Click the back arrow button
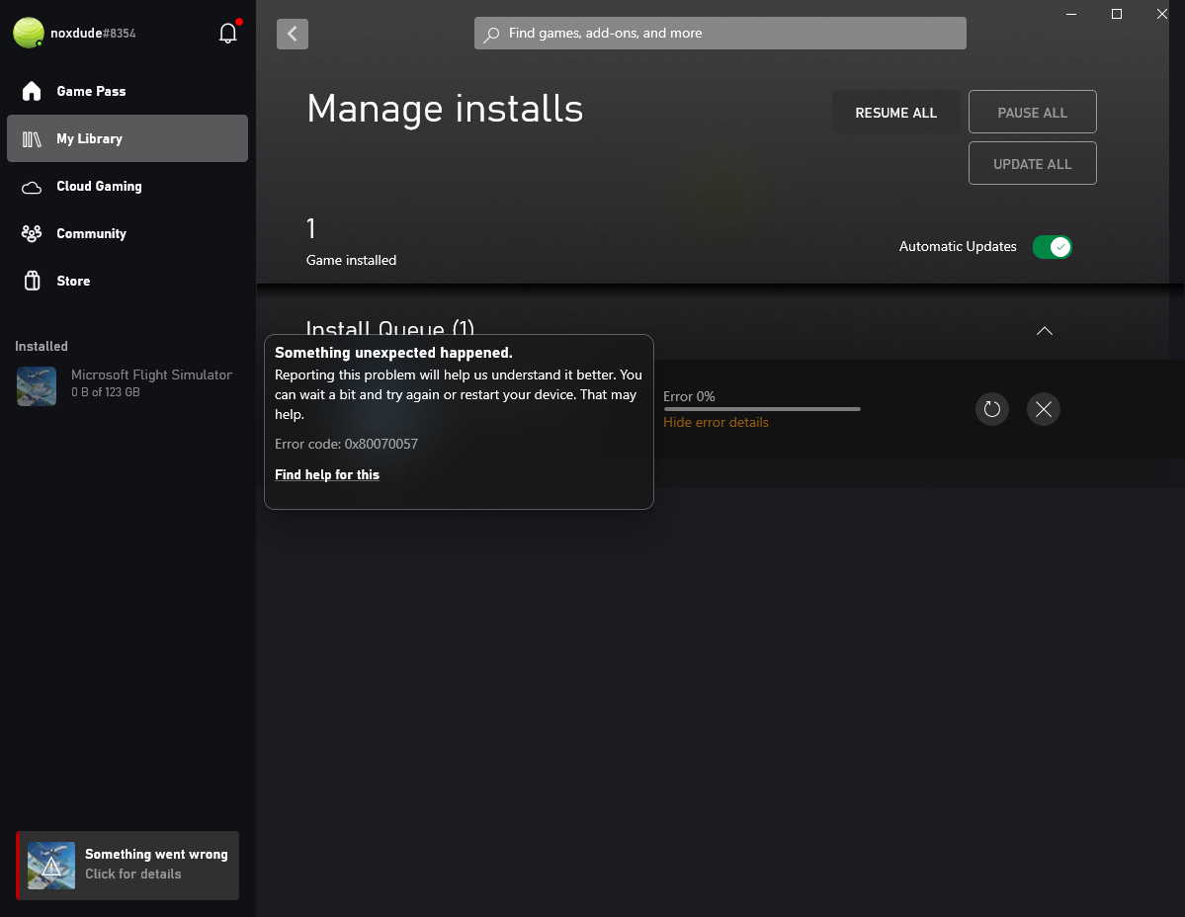 [293, 34]
